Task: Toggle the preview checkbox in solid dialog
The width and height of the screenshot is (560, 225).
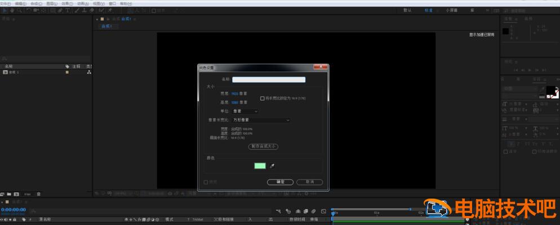Action: [x=206, y=182]
